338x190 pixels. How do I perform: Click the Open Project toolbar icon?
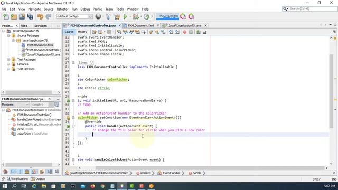22,16
